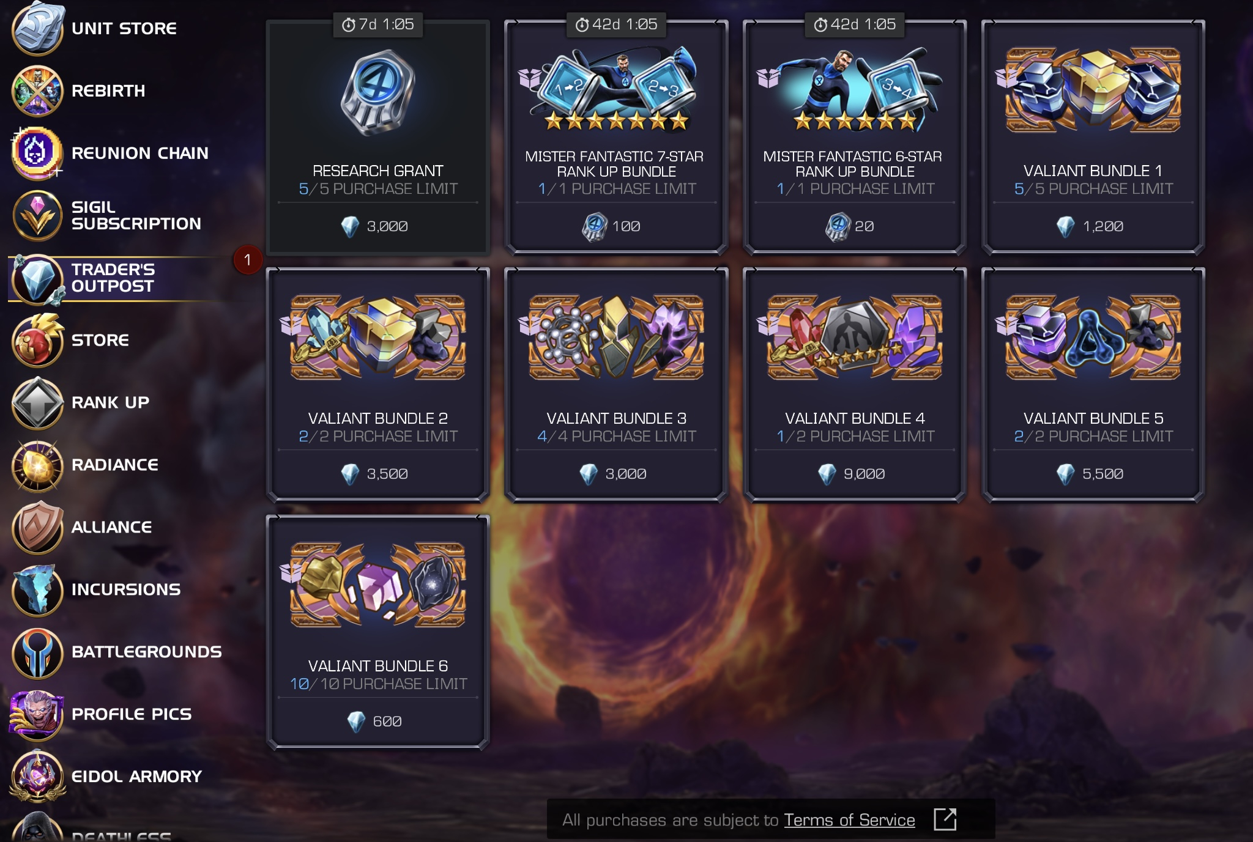1253x842 pixels.
Task: Open the Terms of Service link
Action: pos(849,820)
